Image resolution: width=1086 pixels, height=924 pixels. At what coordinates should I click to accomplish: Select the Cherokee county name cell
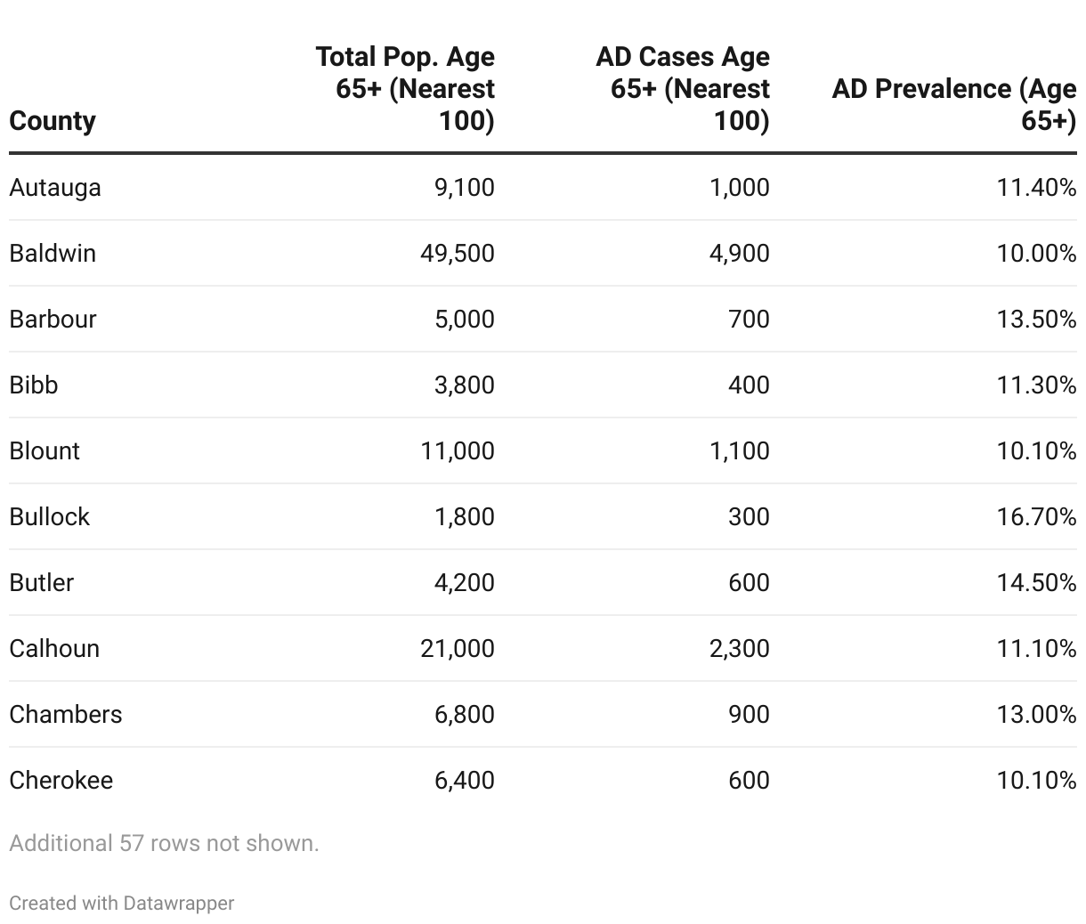(61, 781)
